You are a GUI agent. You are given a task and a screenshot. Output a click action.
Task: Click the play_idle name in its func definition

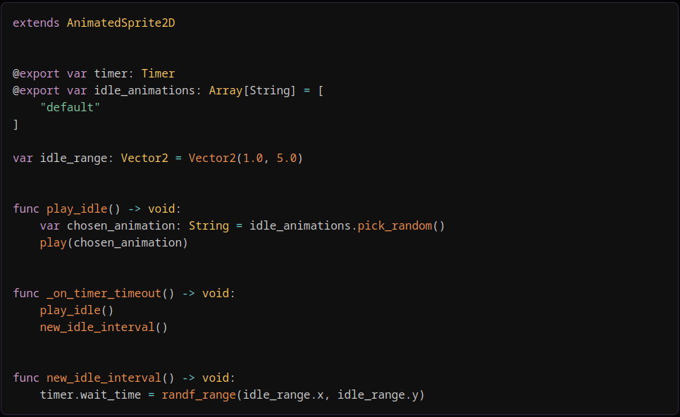(x=77, y=208)
